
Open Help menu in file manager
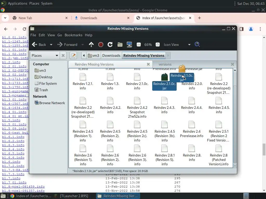pyautogui.click(x=89, y=35)
